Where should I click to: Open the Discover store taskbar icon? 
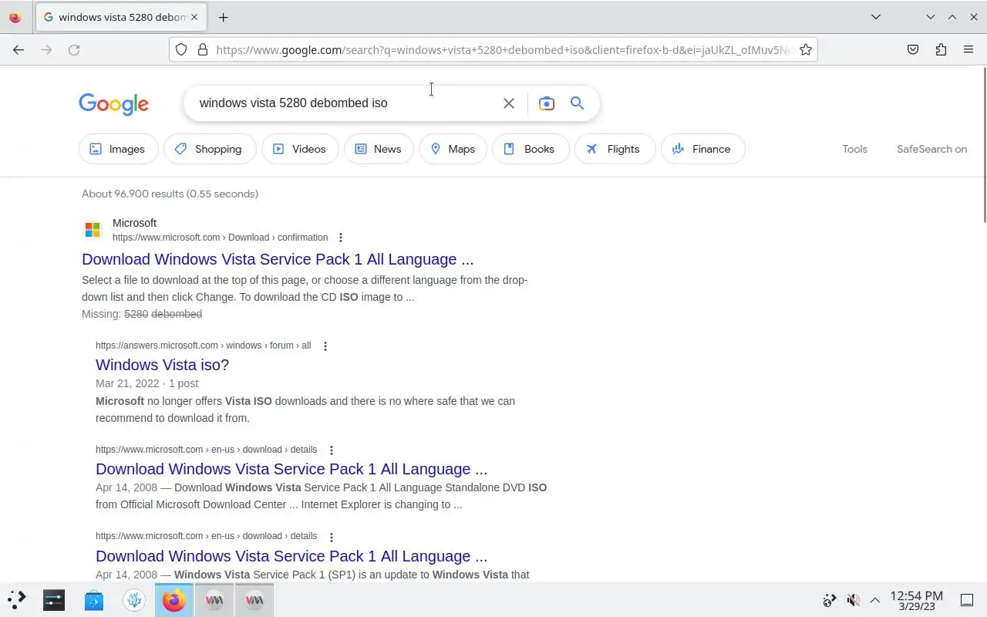(94, 599)
